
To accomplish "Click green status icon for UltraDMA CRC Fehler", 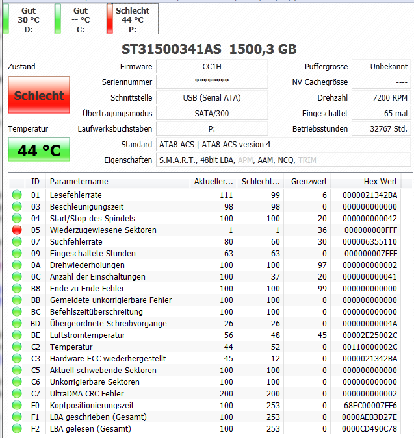I will coord(17,393).
